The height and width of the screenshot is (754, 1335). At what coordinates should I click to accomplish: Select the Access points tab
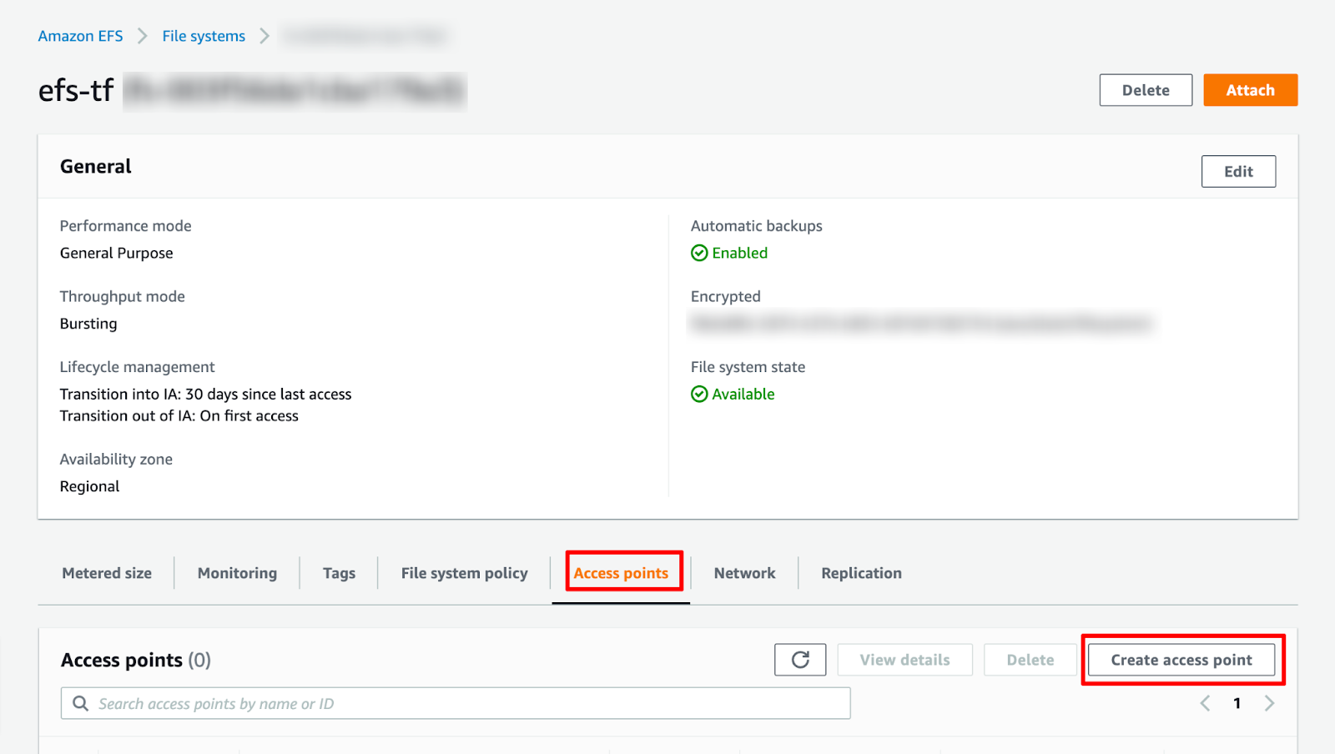621,573
